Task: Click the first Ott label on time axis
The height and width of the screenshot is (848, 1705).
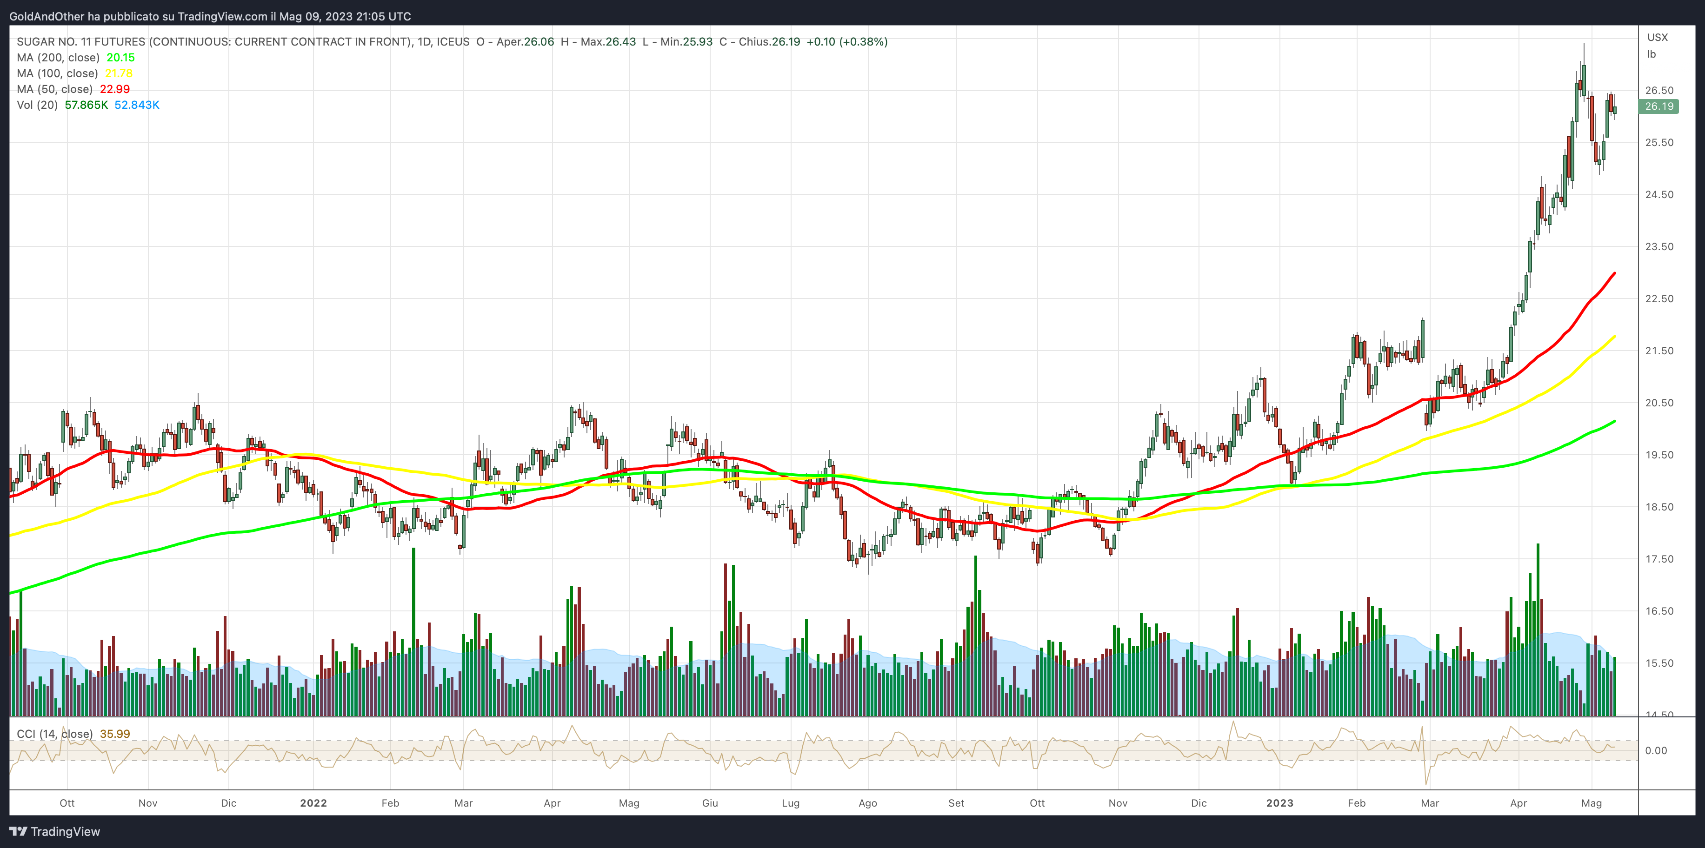Action: click(67, 803)
